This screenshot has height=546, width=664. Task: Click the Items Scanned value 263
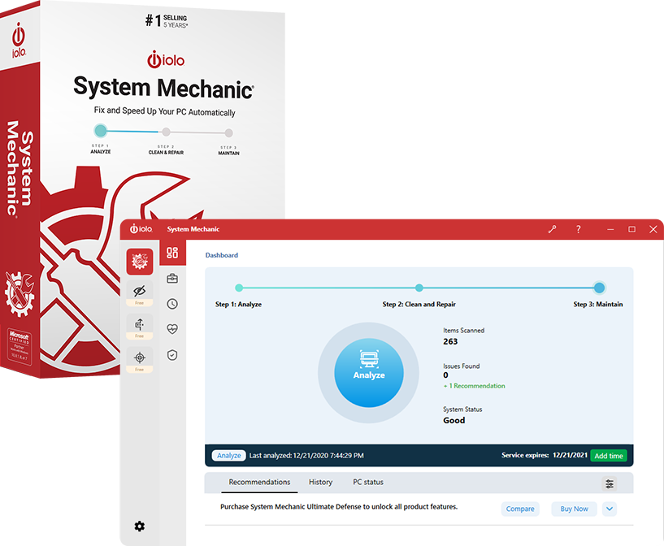(450, 341)
